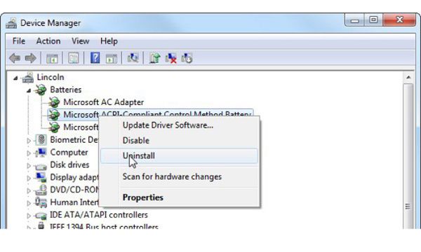Open the Action menu
421x252 pixels.
click(48, 41)
